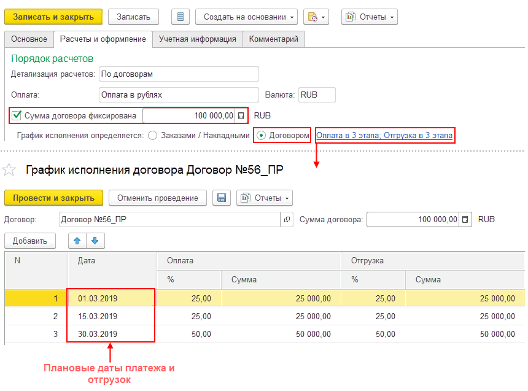Image resolution: width=528 pixels, height=391 pixels.
Task: Expand the Отчеты dropdown in schedule toolbar
Action: point(265,198)
